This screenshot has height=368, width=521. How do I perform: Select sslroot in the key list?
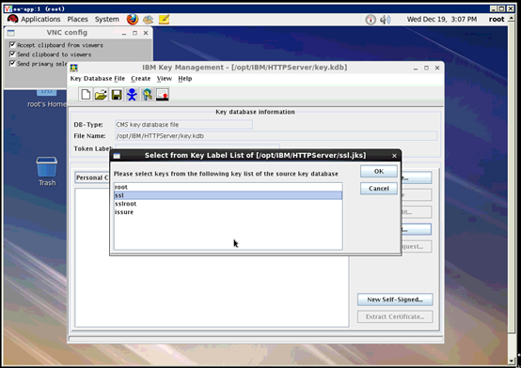click(228, 204)
